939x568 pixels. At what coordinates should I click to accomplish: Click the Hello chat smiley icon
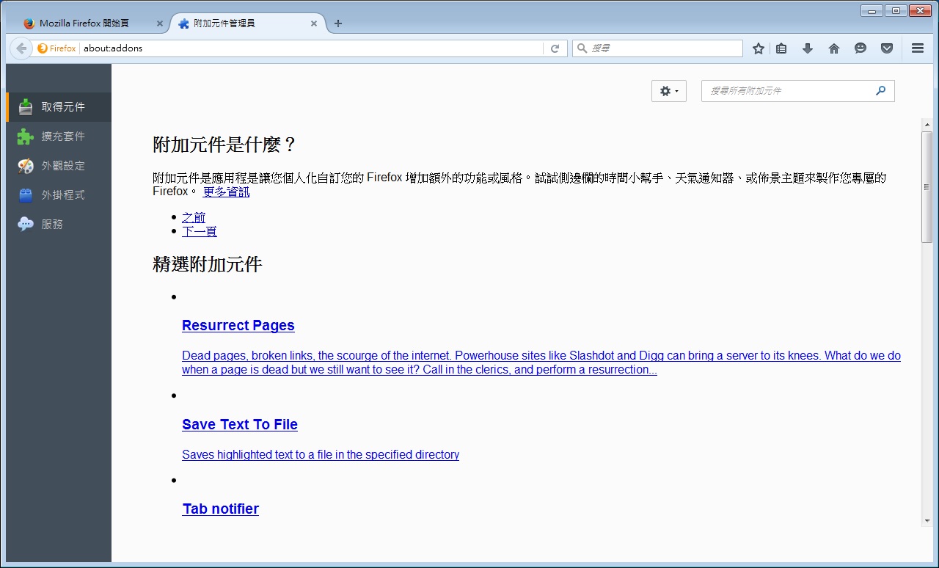tap(861, 48)
